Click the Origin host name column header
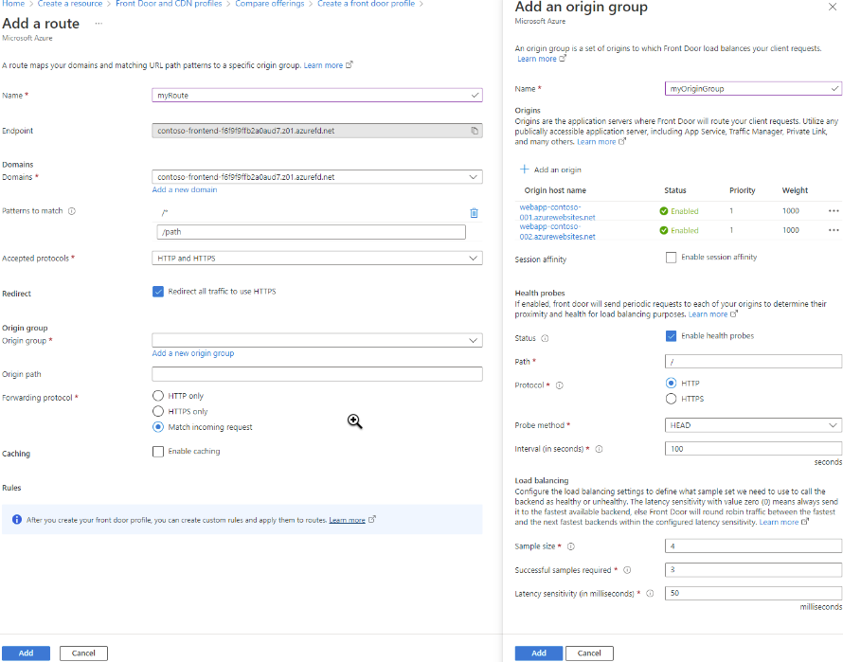This screenshot has width=843, height=662. point(555,190)
